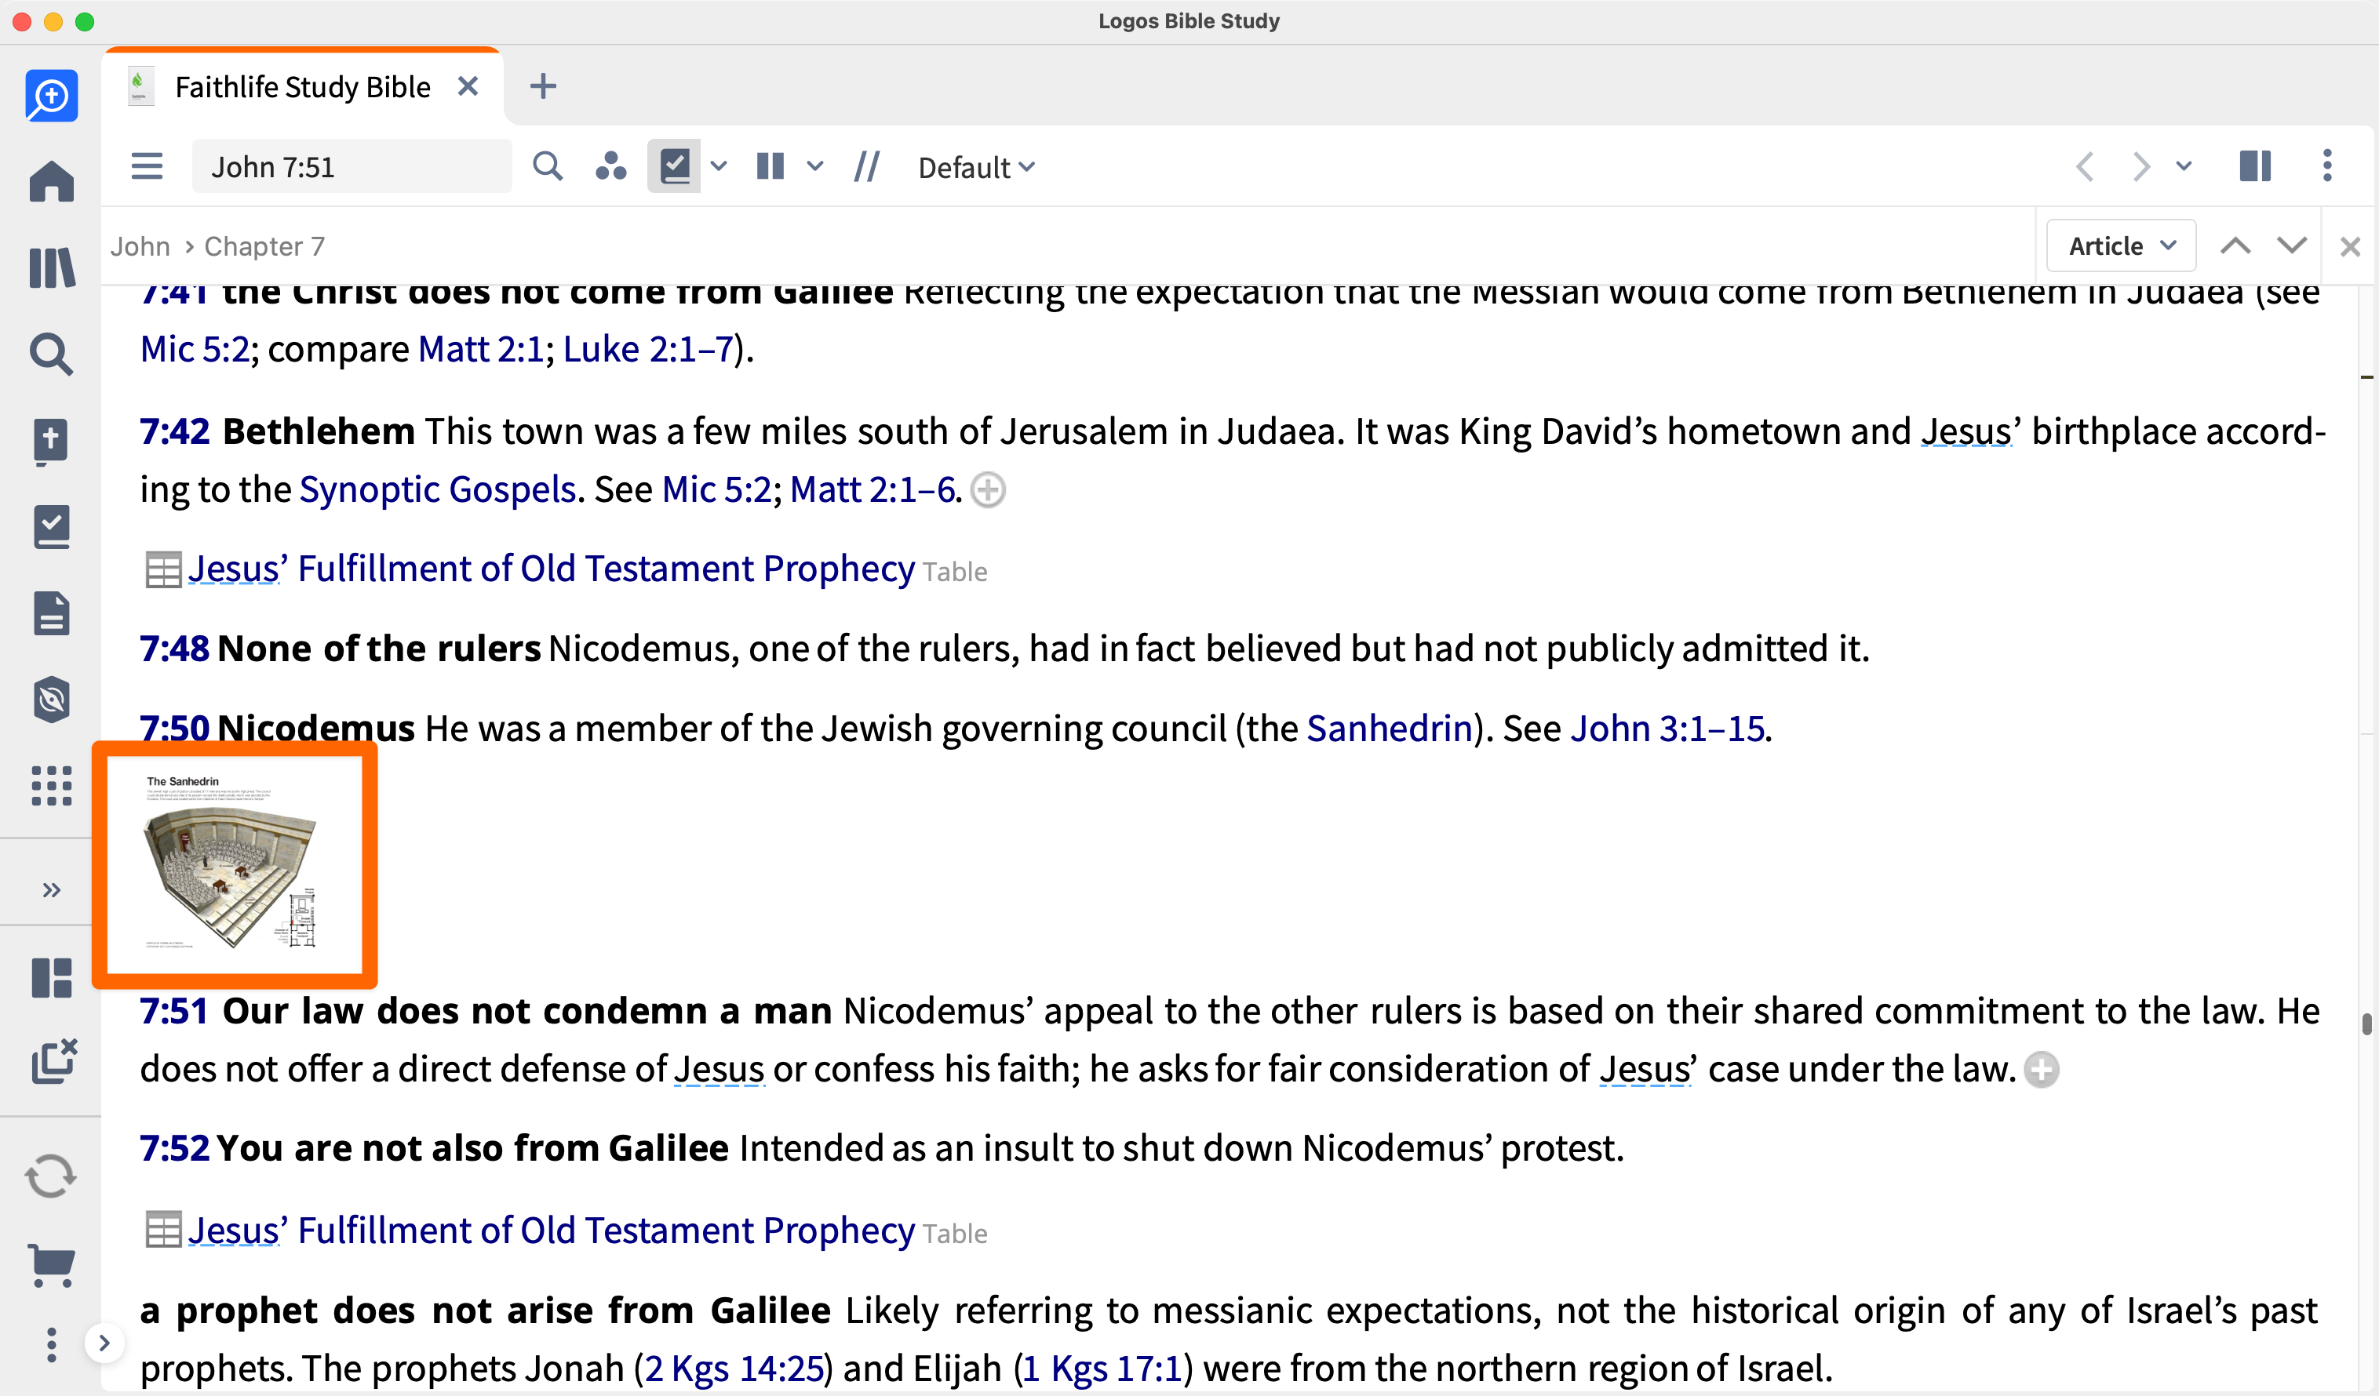Open The Sanhedrin infographic thumbnail
The image size is (2379, 1396).
[x=234, y=863]
